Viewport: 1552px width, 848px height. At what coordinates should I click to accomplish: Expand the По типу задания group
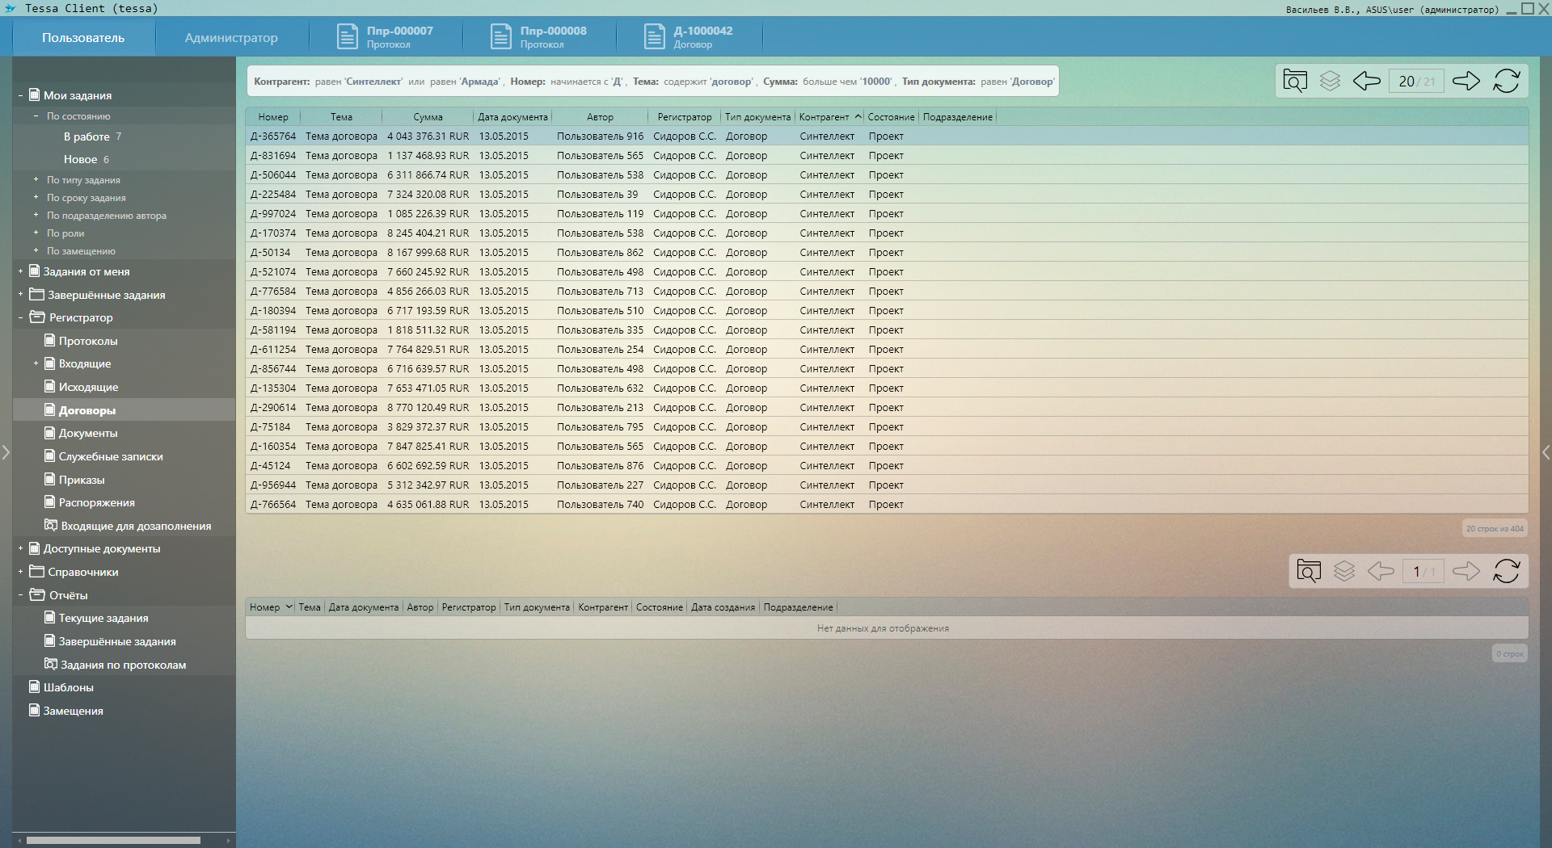36,179
